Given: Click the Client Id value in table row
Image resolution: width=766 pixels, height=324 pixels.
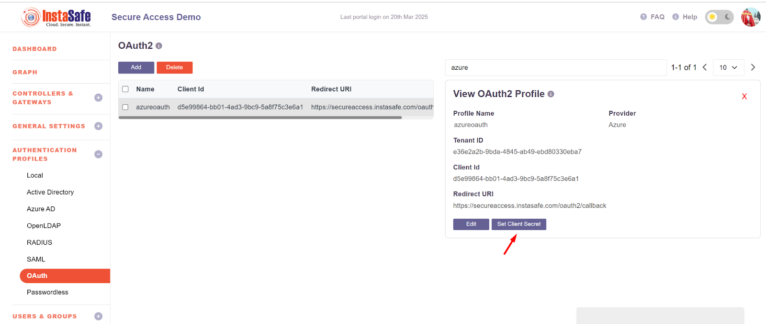Looking at the screenshot, I should click(x=240, y=107).
